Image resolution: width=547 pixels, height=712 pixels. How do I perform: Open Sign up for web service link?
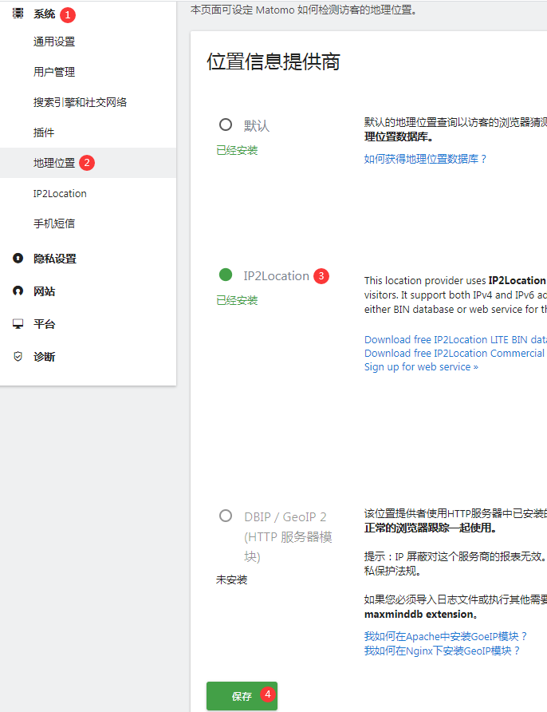[x=421, y=367]
